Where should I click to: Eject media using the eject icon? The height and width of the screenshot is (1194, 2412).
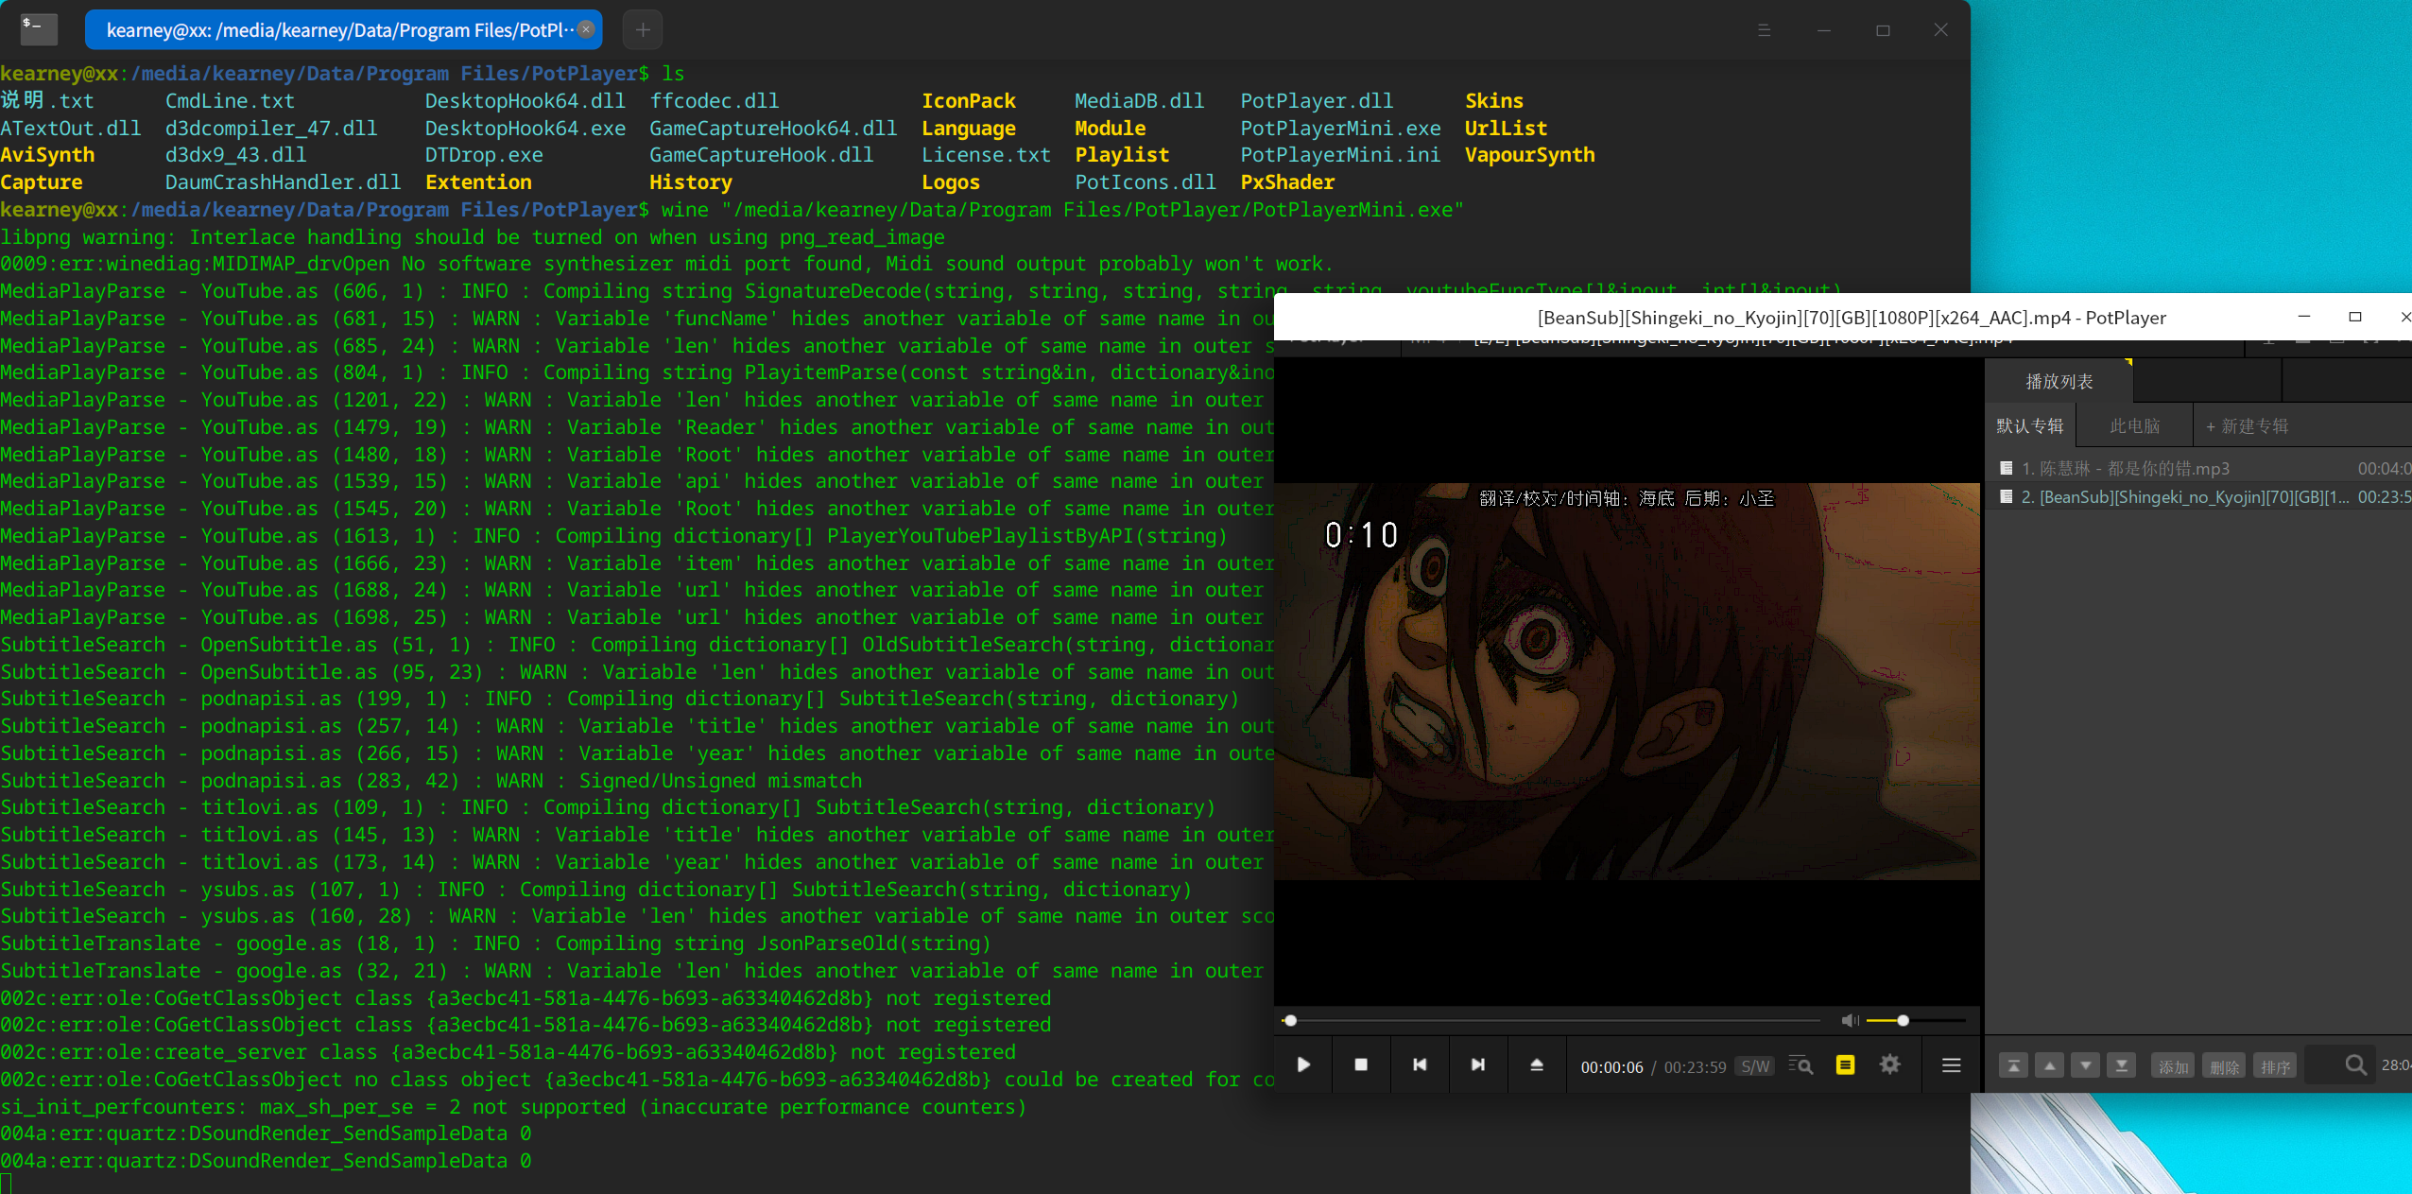[1535, 1065]
